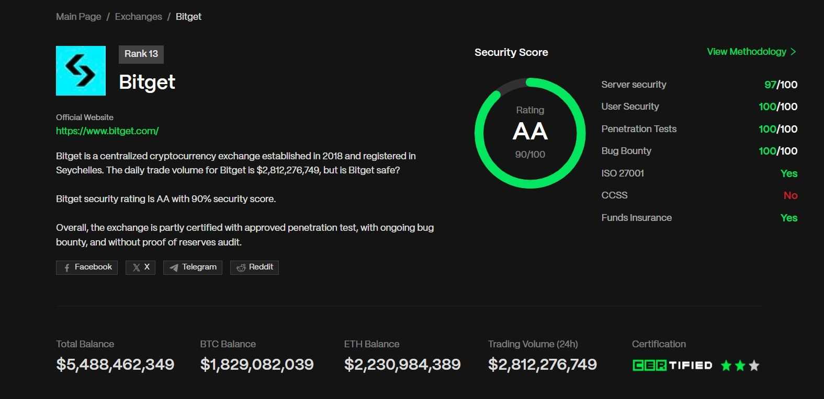This screenshot has width=824, height=399.
Task: Click the first green certification star
Action: 726,366
